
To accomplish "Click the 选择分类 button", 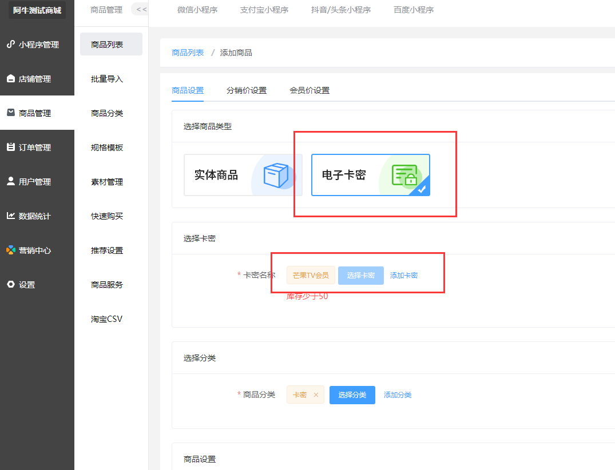I will (x=352, y=395).
